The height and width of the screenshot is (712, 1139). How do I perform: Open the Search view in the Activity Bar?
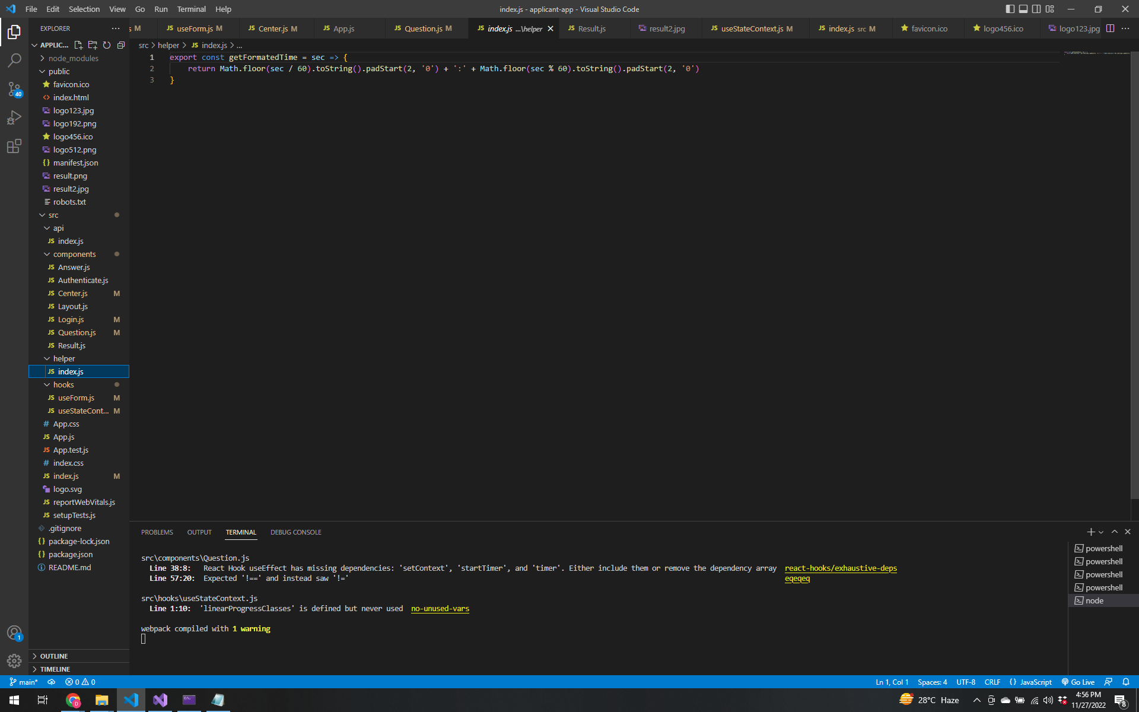[14, 60]
